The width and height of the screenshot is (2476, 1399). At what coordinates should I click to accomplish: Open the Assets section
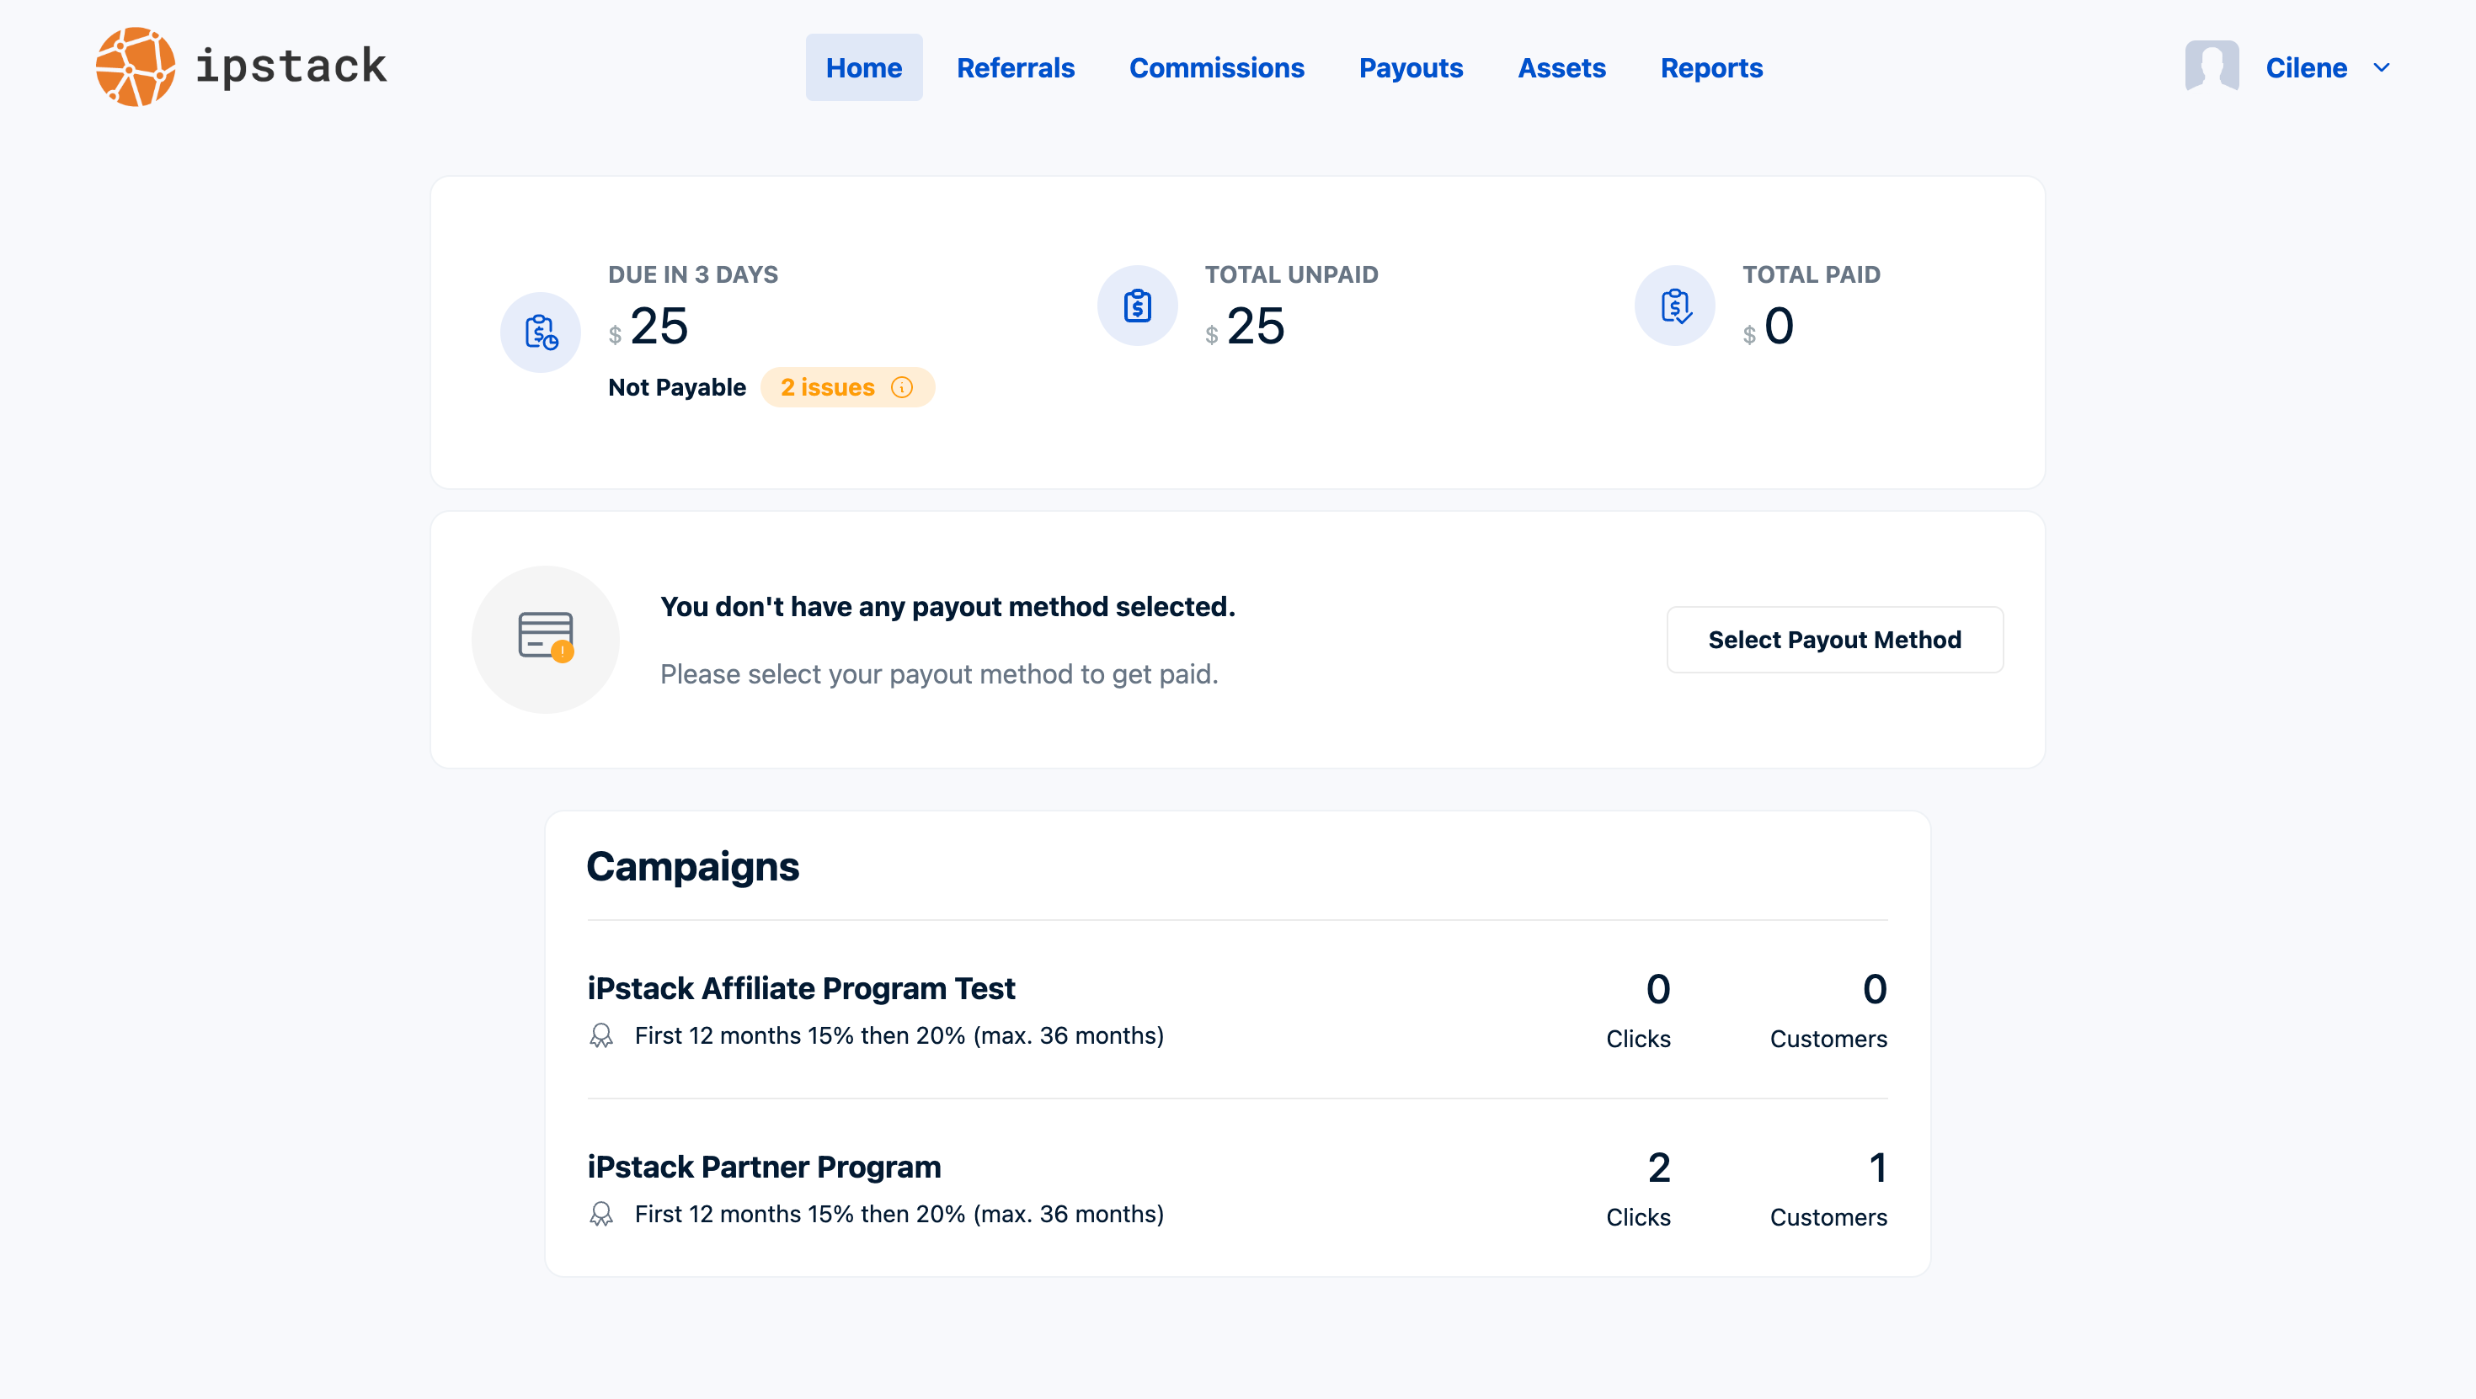1561,67
